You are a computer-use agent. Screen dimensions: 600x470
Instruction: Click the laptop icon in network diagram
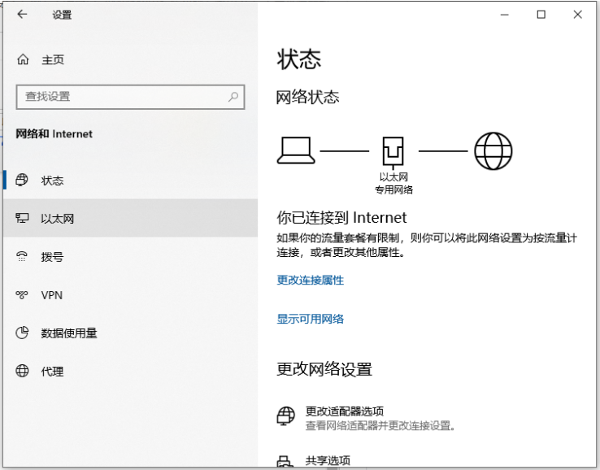point(295,150)
